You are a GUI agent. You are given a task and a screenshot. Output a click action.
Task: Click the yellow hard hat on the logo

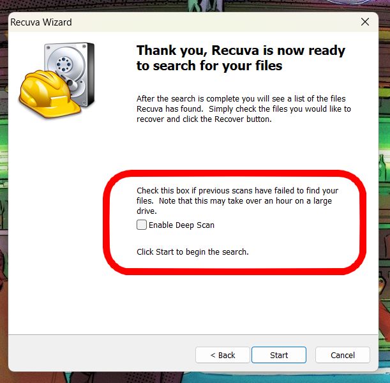coord(48,94)
